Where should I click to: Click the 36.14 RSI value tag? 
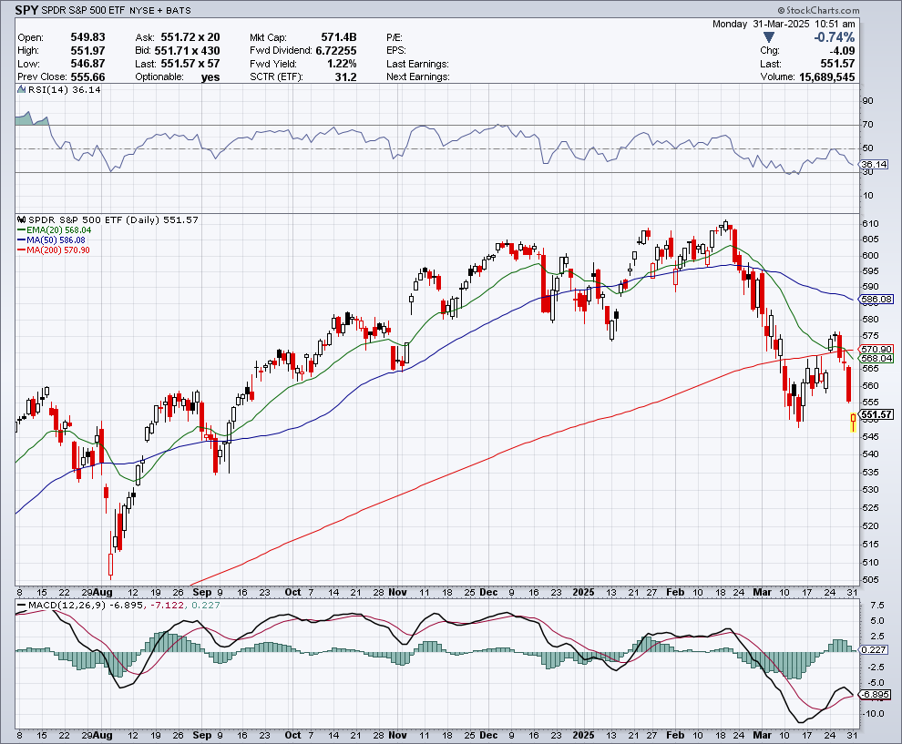point(873,165)
